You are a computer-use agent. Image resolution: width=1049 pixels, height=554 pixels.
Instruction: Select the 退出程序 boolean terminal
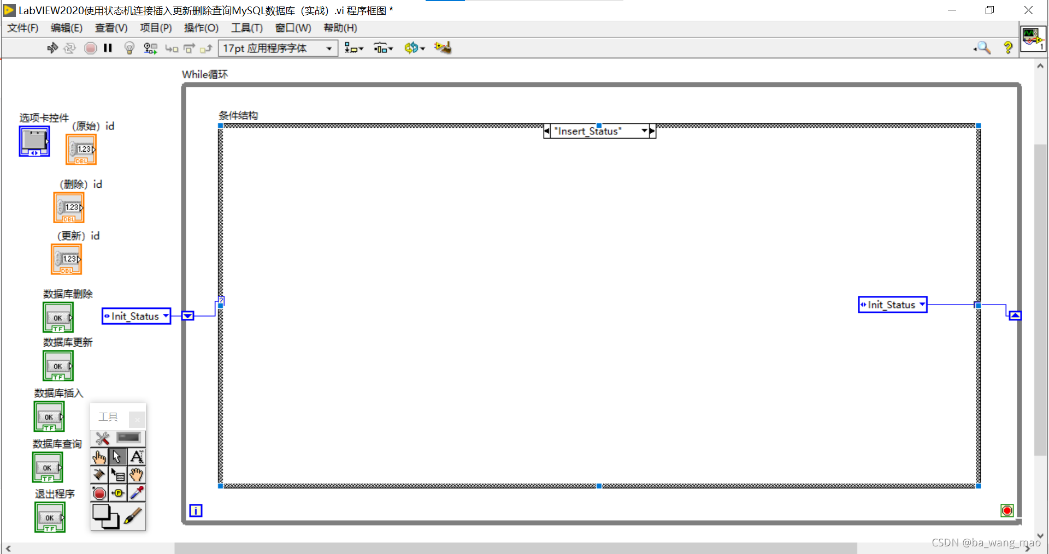click(50, 517)
